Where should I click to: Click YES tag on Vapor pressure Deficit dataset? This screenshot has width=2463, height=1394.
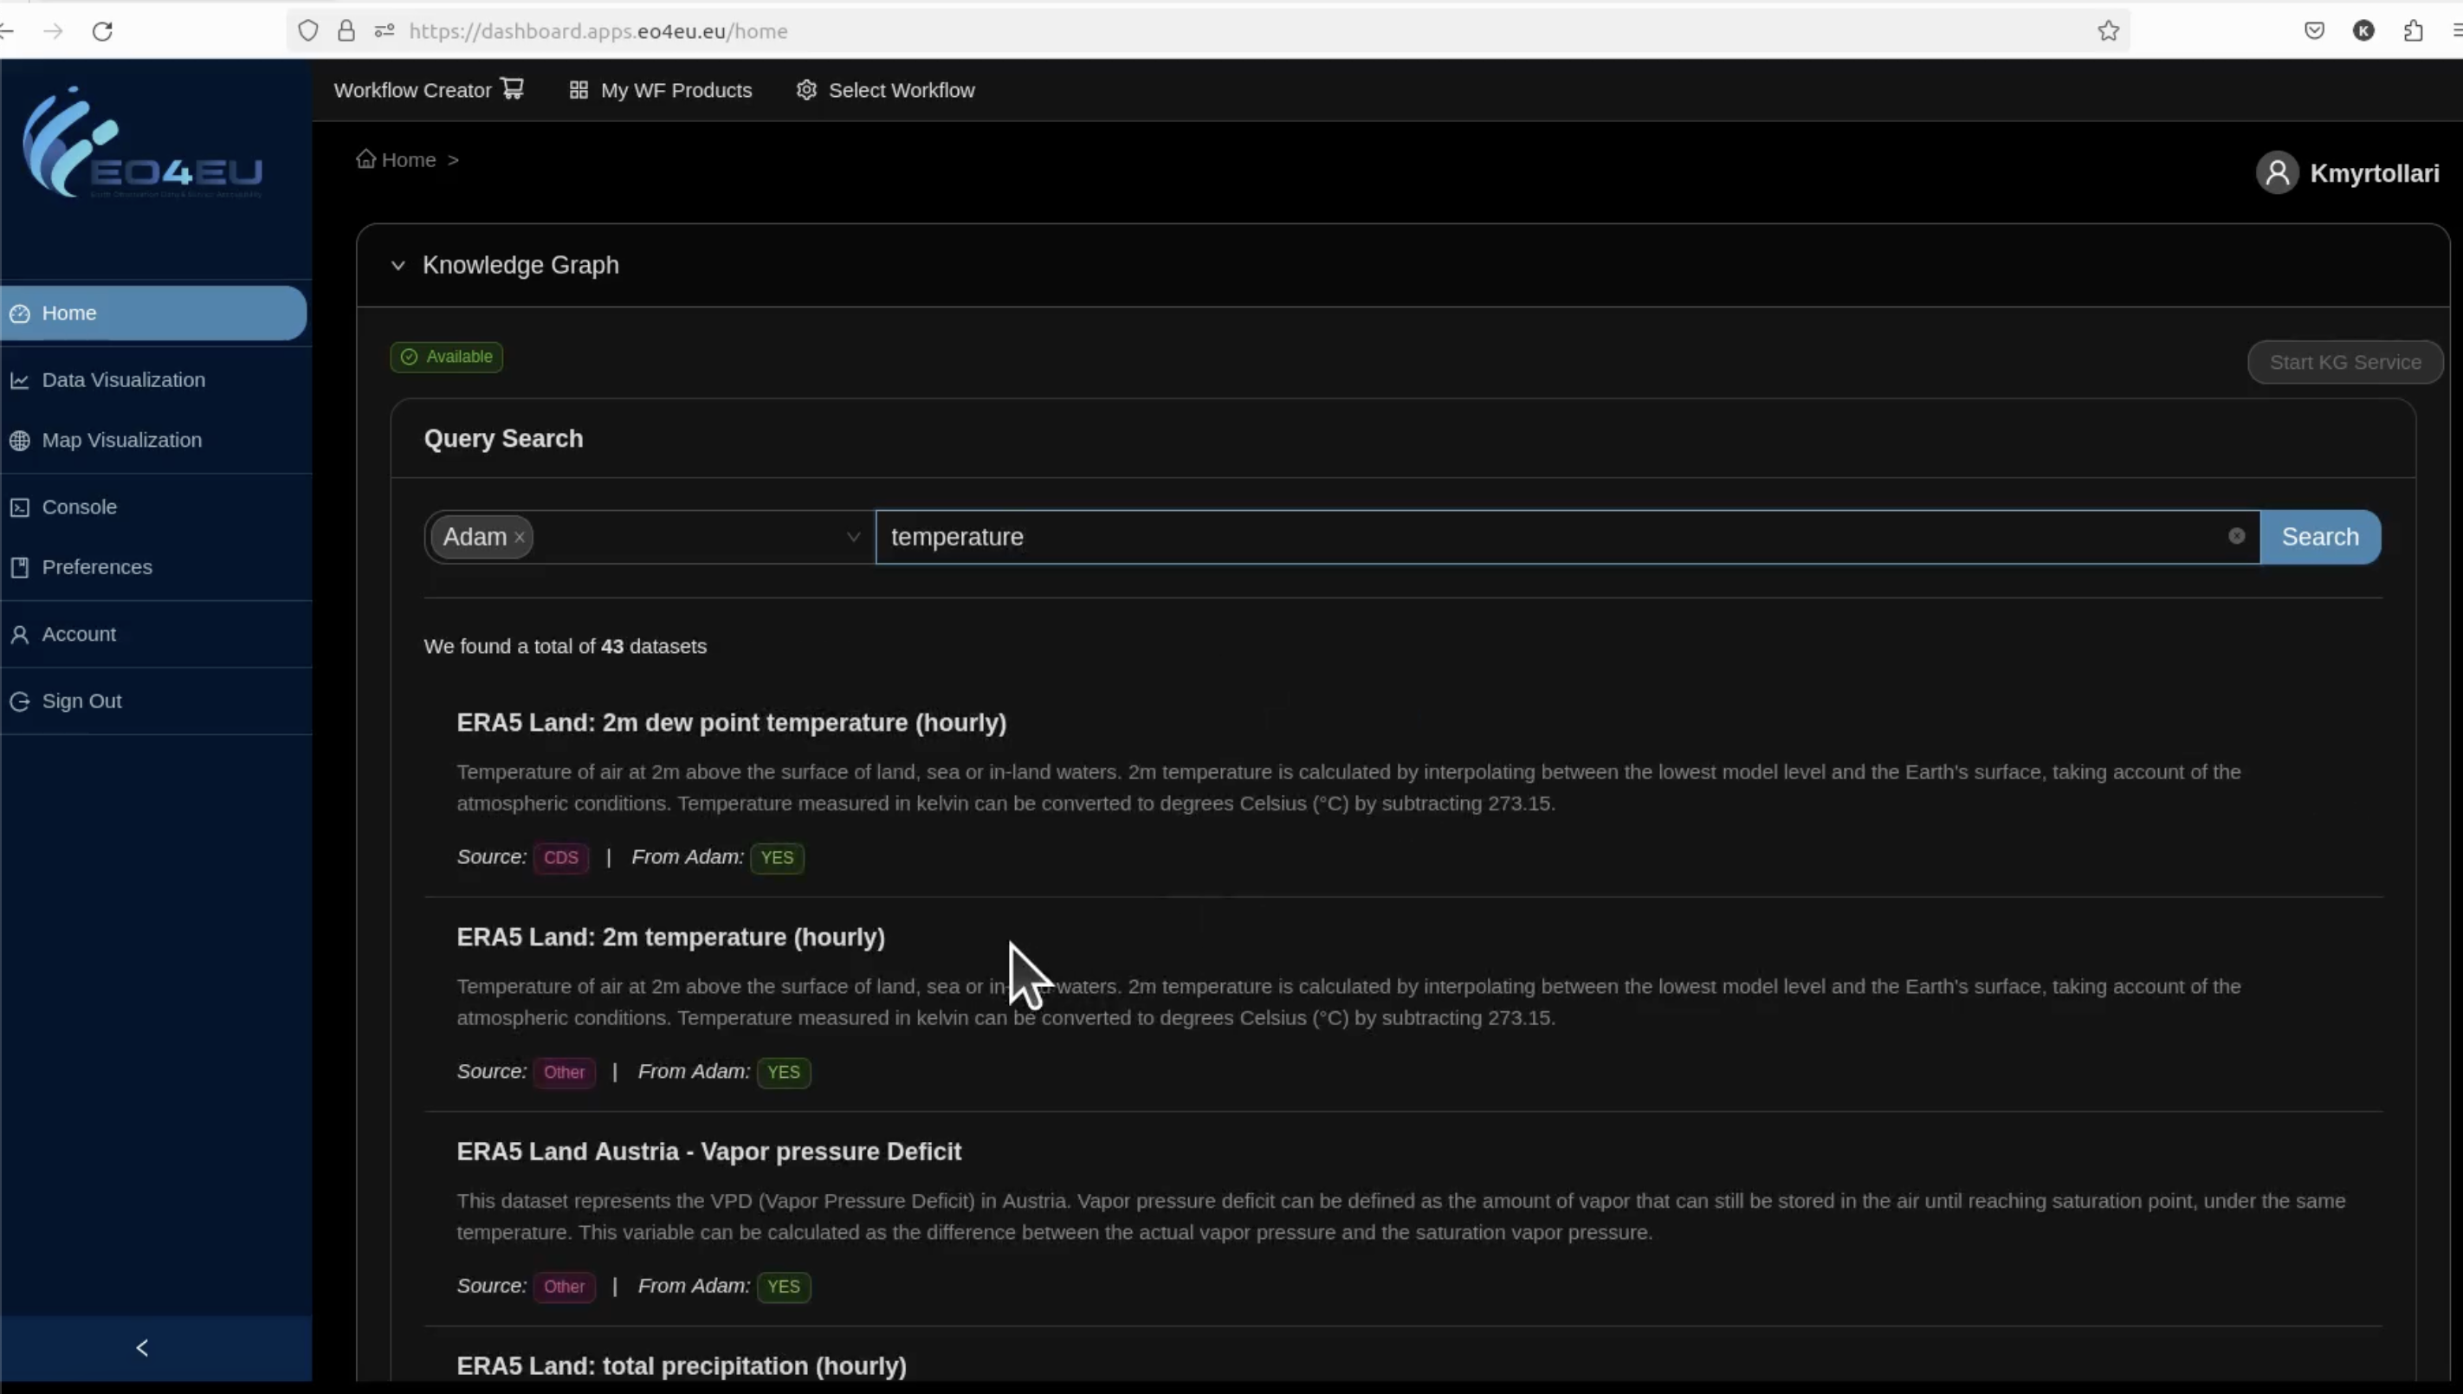[784, 1287]
